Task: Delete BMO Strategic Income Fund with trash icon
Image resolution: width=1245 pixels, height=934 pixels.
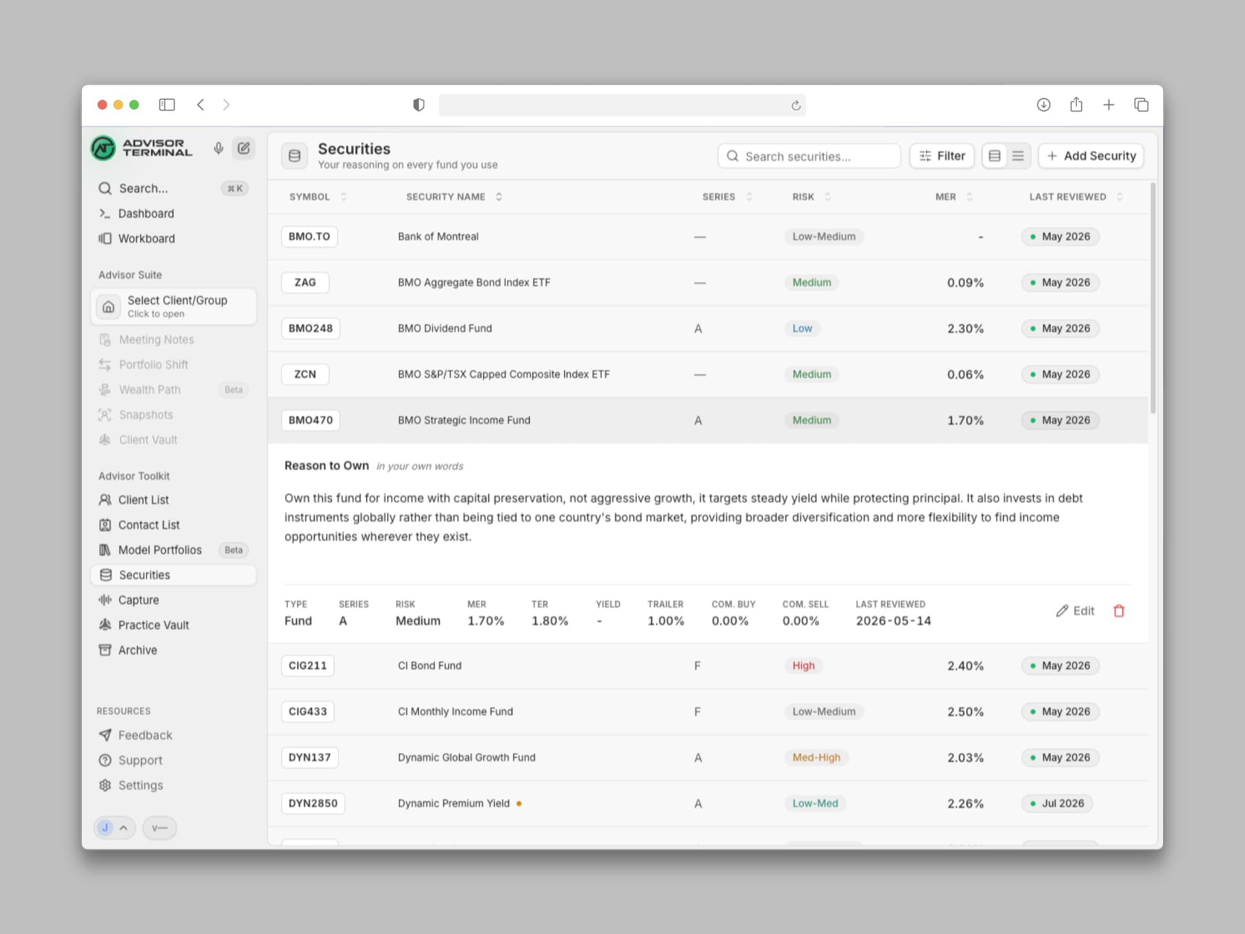Action: pyautogui.click(x=1119, y=611)
